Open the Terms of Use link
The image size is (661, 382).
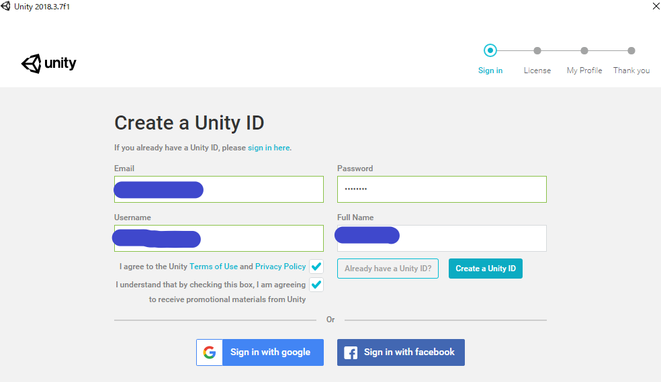(x=214, y=267)
